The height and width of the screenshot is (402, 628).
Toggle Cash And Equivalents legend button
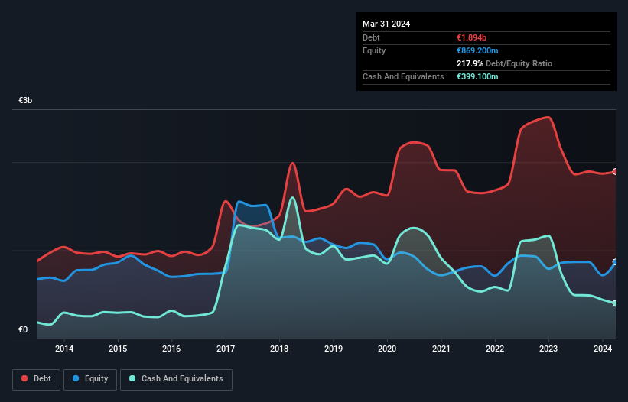coord(176,379)
